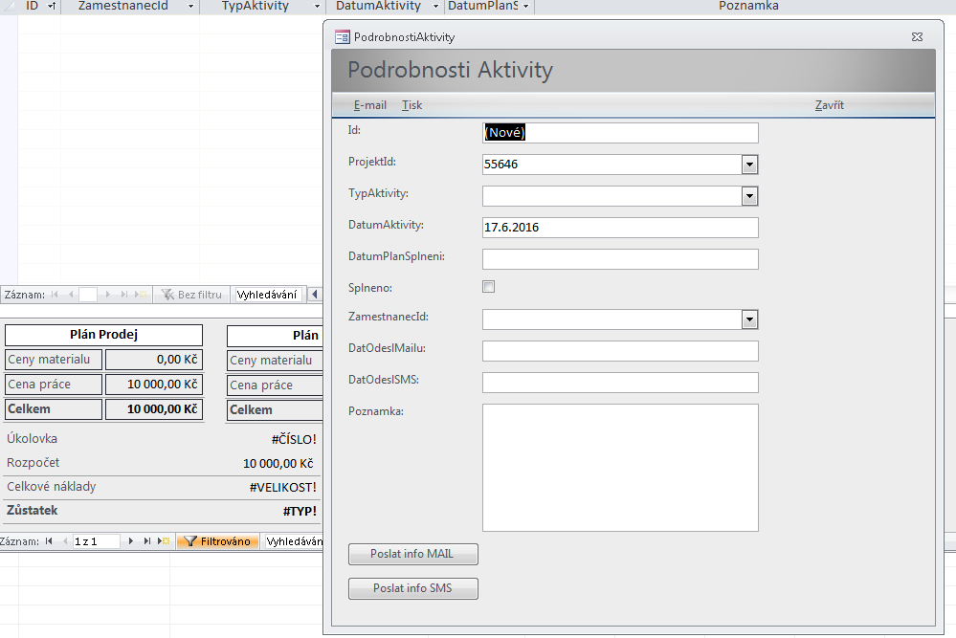Jump to last record in lower navigation bar
Screen dimensions: 956x638
(x=147, y=541)
